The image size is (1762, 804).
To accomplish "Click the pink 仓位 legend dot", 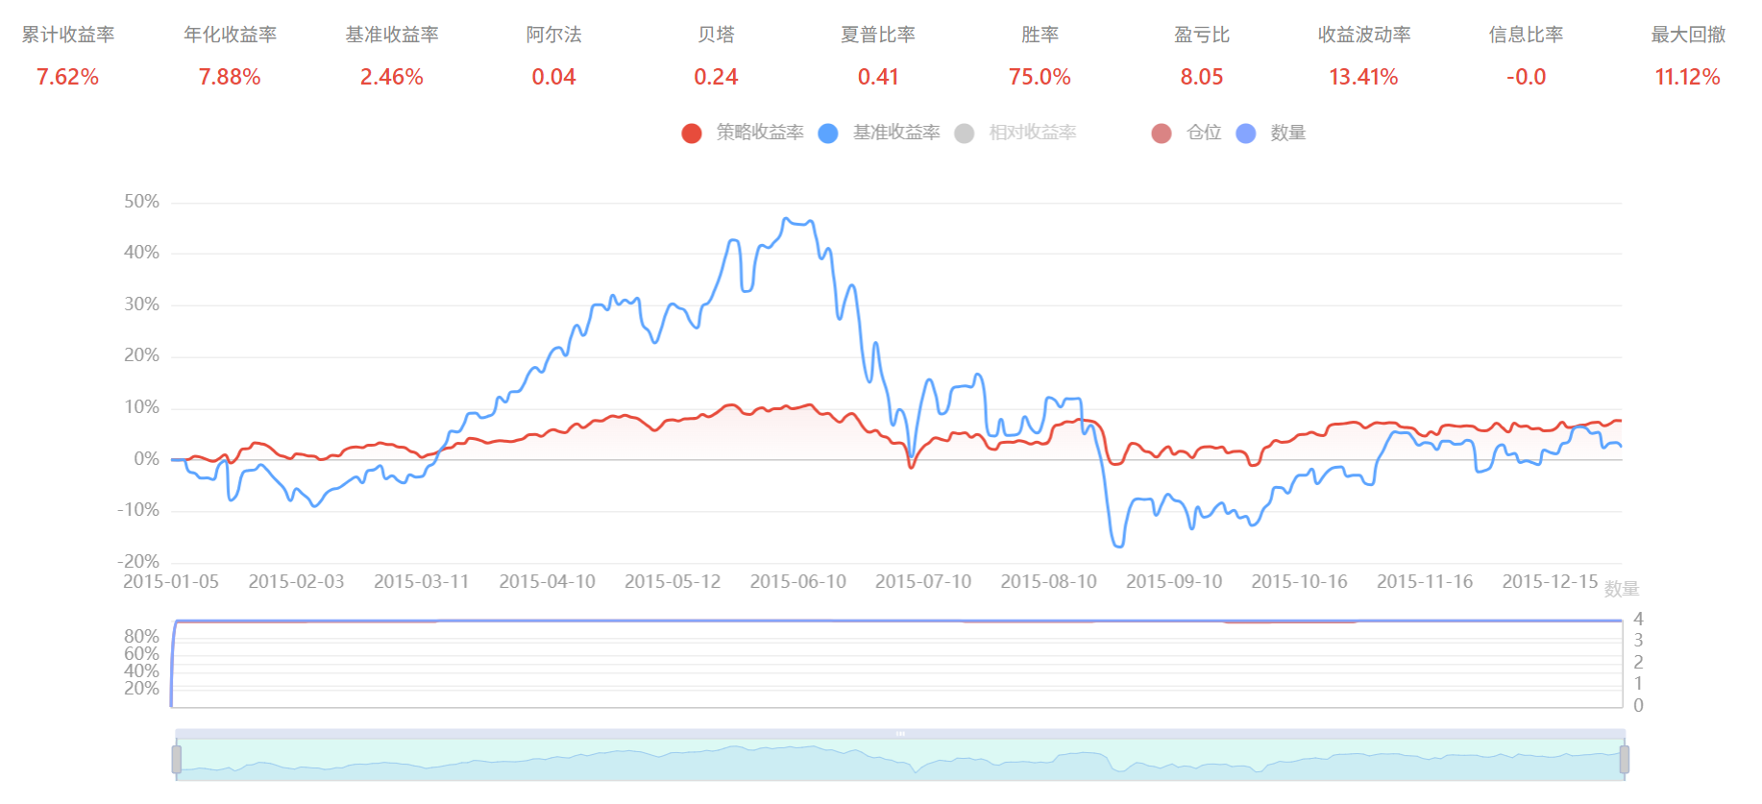I will point(1161,134).
